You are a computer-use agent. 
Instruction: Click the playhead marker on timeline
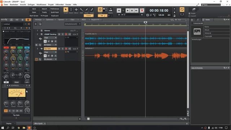145,22
